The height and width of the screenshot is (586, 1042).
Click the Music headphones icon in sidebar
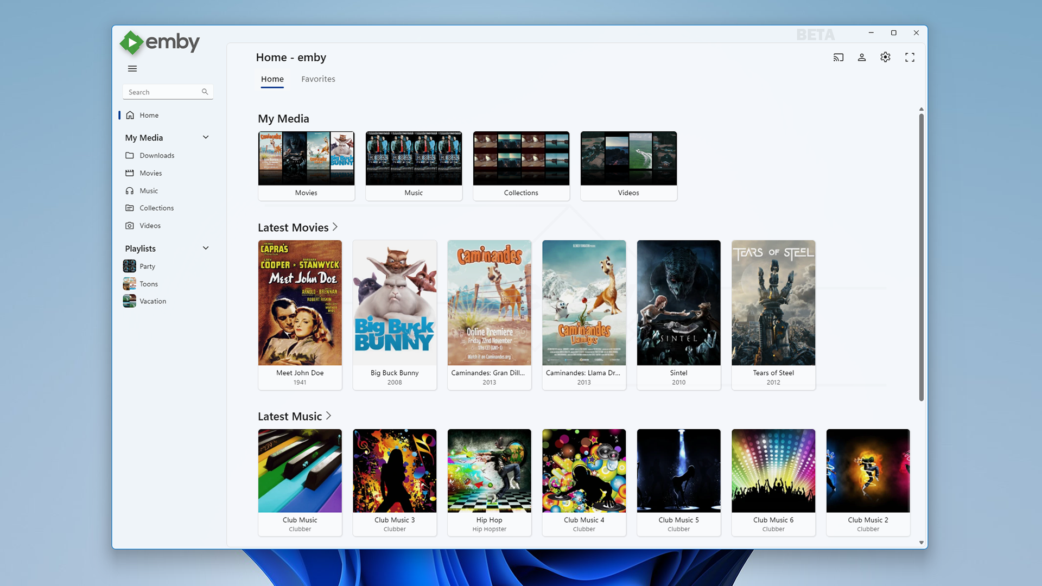coord(130,190)
